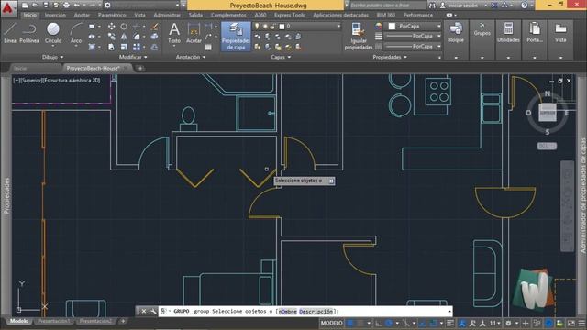The width and height of the screenshot is (587, 330).
Task: Select the Scale (Escala) tool
Action: (x=124, y=47)
